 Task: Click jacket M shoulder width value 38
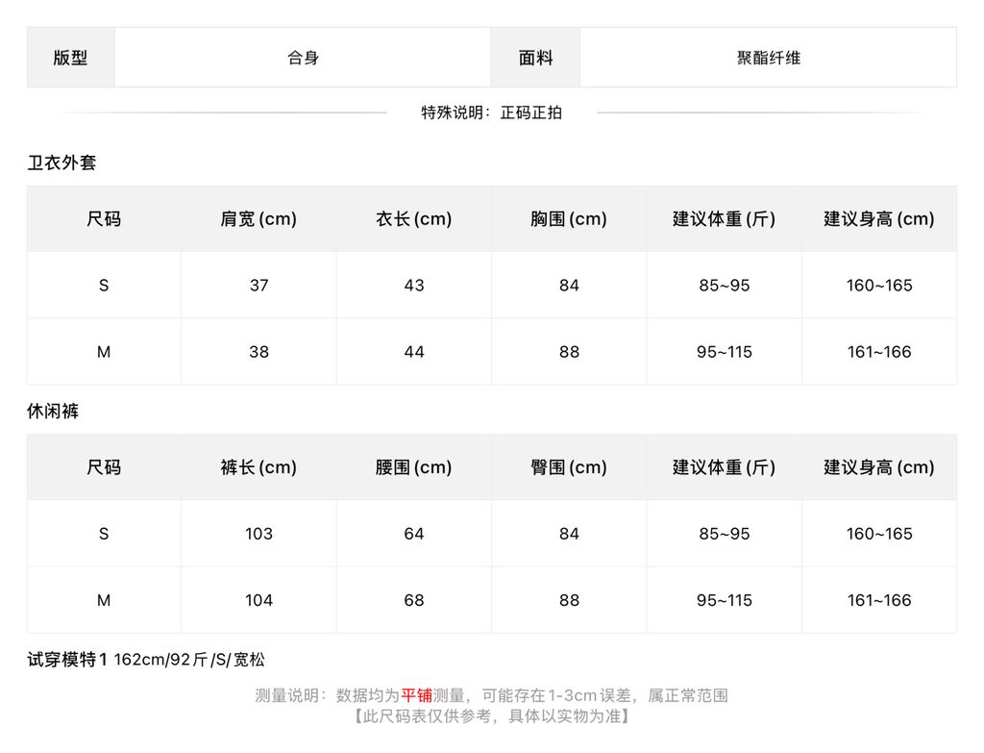pyautogui.click(x=258, y=352)
